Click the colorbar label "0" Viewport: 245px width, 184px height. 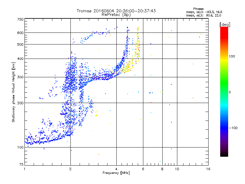[229, 92]
